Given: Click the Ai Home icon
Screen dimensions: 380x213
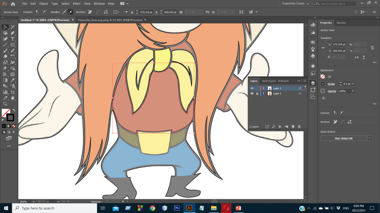Looking at the screenshot, I should (x=13, y=4).
